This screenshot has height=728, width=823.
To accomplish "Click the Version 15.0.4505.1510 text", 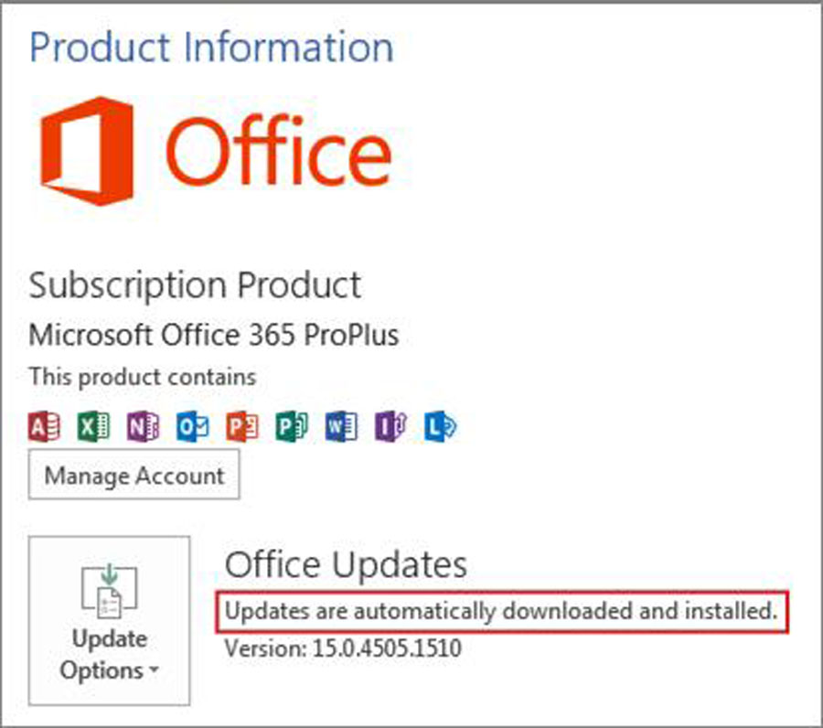I will (343, 649).
